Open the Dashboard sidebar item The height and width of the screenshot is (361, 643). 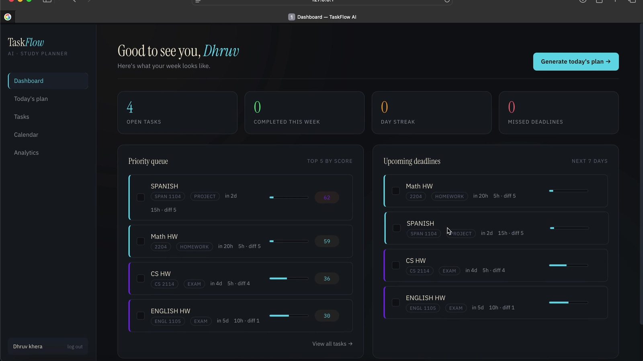(48, 81)
